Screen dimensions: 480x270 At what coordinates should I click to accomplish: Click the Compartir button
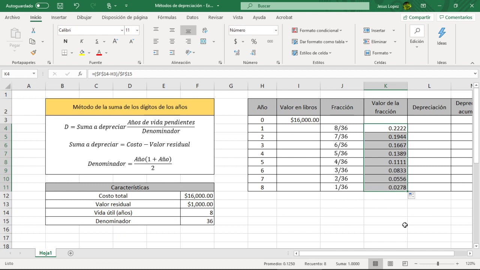tap(417, 17)
